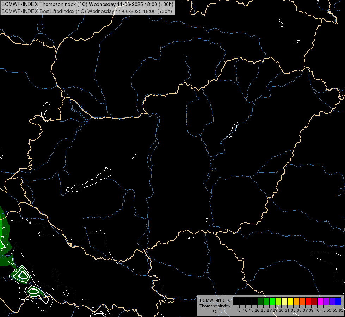Click the legend value label 25
Screen dimensions: 345x317
[263, 310]
